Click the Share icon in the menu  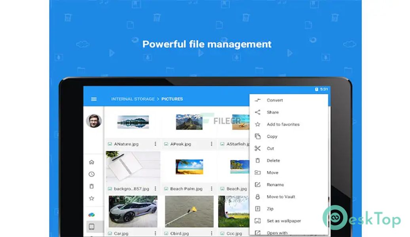(258, 112)
